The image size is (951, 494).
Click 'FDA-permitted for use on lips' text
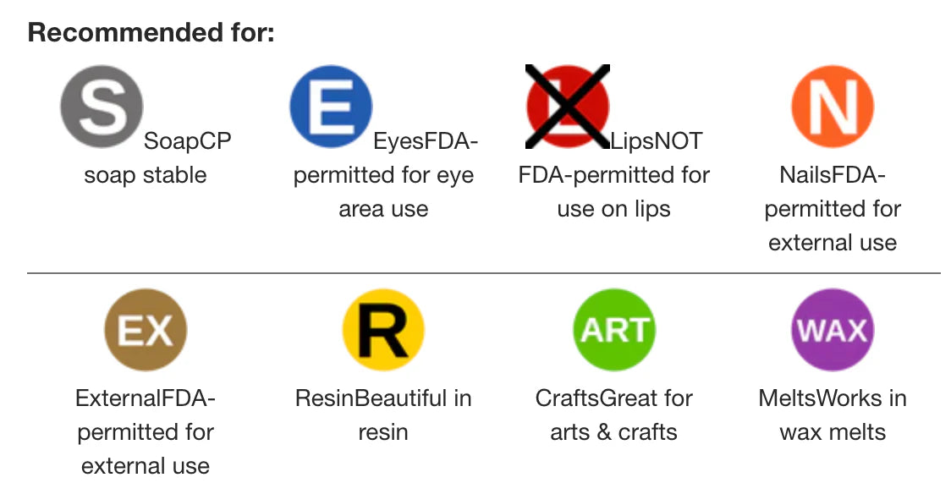(614, 192)
